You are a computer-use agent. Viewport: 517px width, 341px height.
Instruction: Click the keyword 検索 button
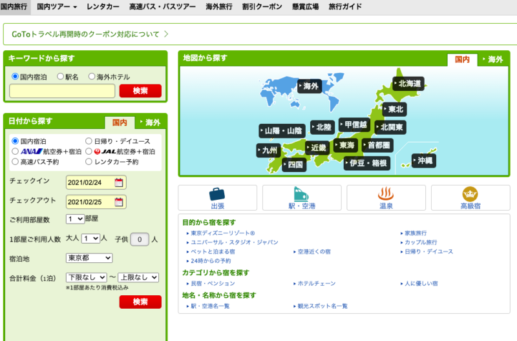(140, 91)
